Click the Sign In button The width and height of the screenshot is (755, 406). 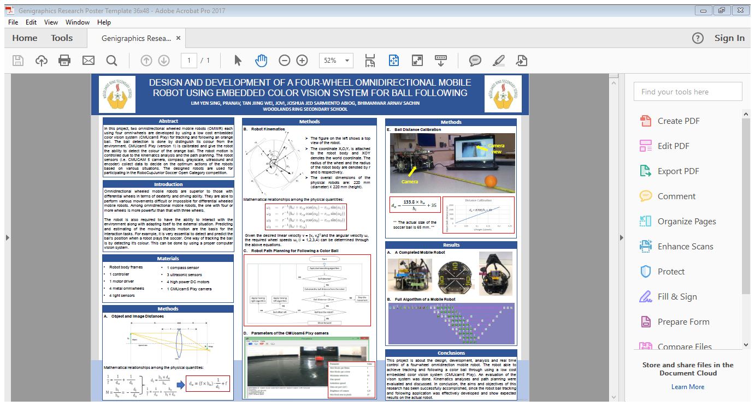729,38
